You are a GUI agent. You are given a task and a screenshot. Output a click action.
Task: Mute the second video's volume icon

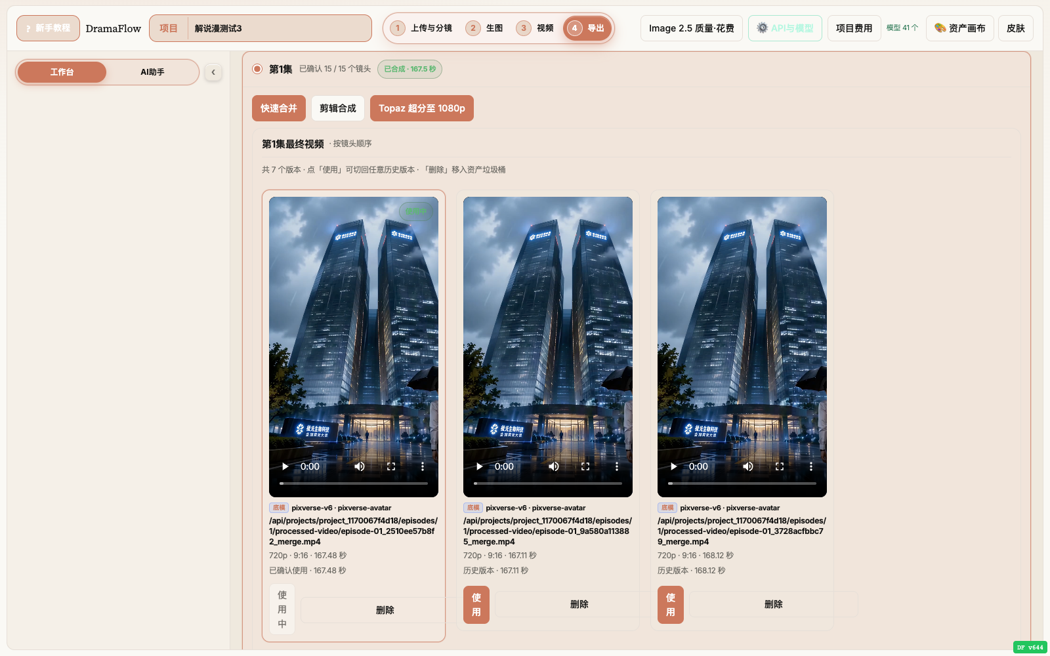[x=554, y=466]
